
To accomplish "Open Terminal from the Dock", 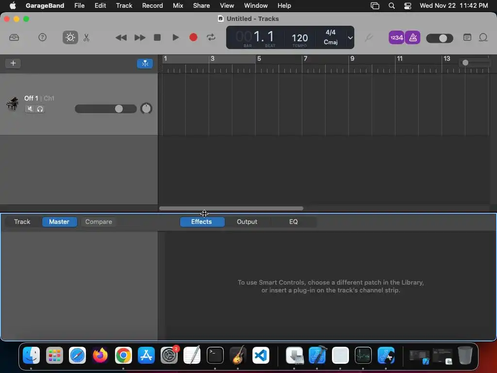I will [x=215, y=355].
